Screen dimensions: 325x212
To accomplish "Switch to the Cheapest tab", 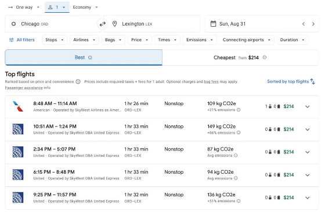I will [240, 58].
